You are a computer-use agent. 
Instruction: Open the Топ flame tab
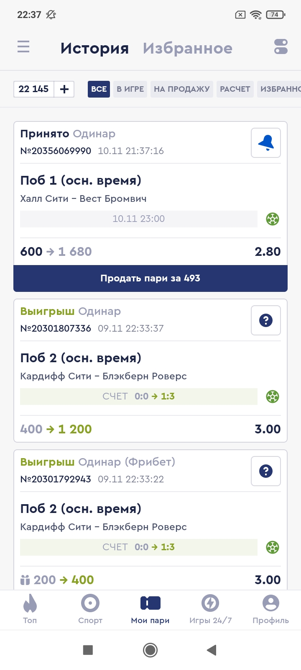[30, 609]
